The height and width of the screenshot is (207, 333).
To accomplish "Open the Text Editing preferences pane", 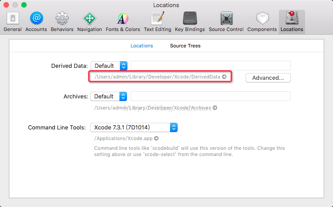I will 157,22.
